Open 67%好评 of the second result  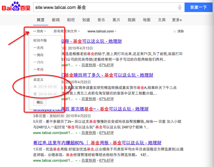106,99
